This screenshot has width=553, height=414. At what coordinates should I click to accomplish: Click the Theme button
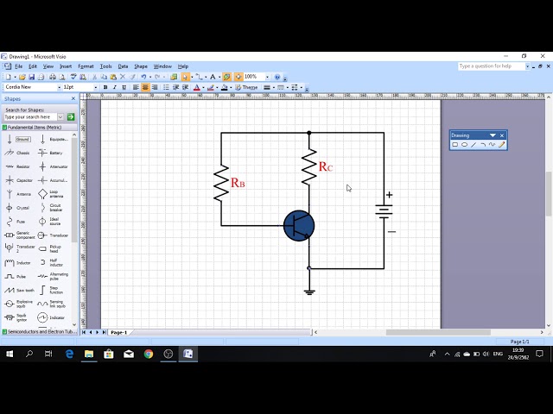tap(246, 87)
